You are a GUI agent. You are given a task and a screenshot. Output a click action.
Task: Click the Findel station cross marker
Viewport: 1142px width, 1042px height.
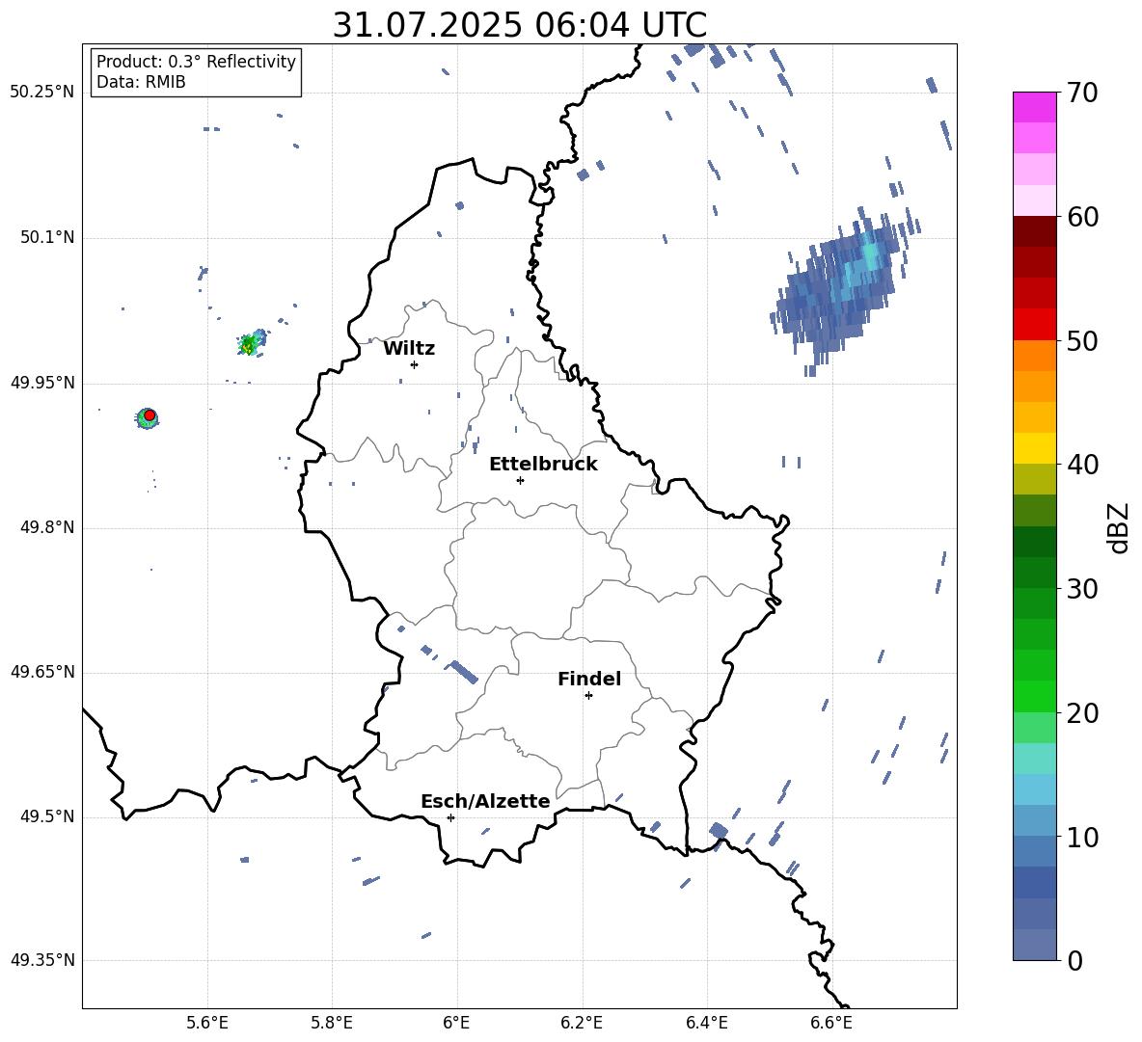coord(588,696)
